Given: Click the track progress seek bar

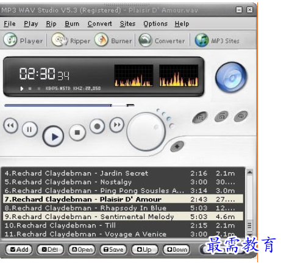Looking at the screenshot, I should point(69,105).
